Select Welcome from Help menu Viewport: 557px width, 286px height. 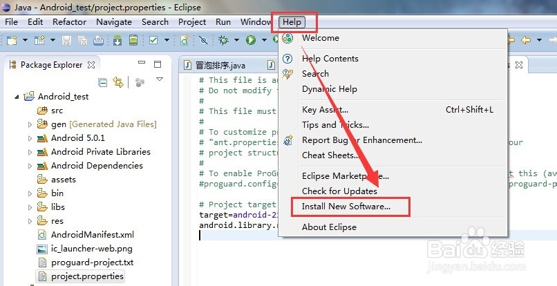[393, 38]
